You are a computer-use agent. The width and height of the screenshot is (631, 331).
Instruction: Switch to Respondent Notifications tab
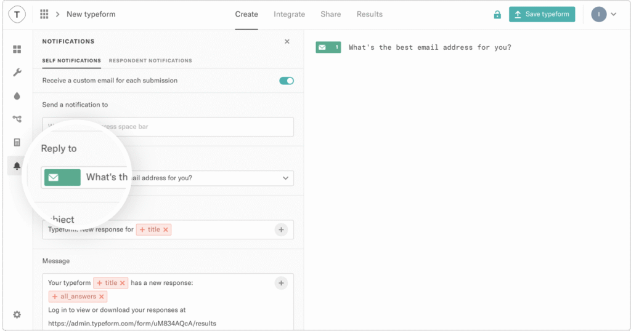[x=150, y=61]
